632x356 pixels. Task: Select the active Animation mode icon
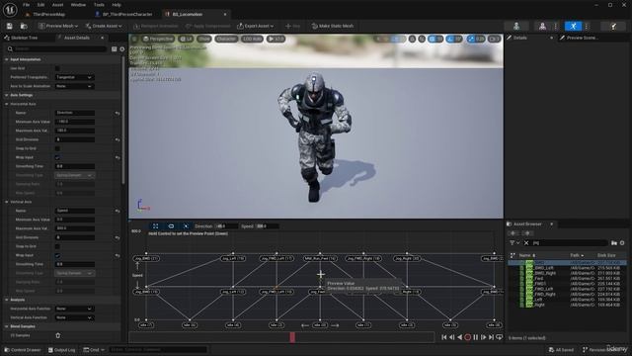pyautogui.click(x=573, y=27)
